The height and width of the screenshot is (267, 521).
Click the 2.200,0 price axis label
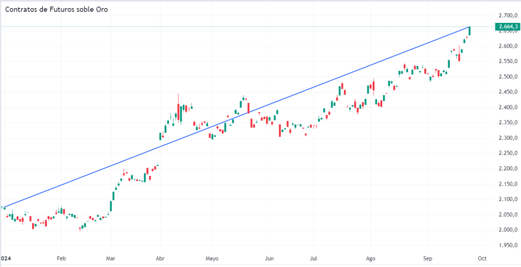[x=508, y=168]
